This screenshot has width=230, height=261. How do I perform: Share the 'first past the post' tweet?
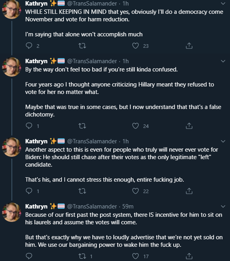189,256
